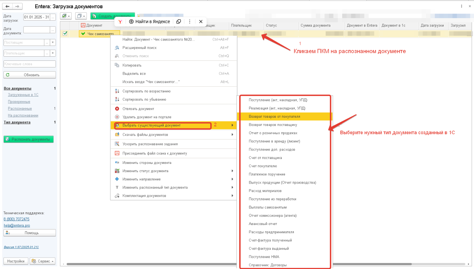This screenshot has height=269, width=474.
Task: Select Отвязать документ menu item
Action: pos(174,109)
